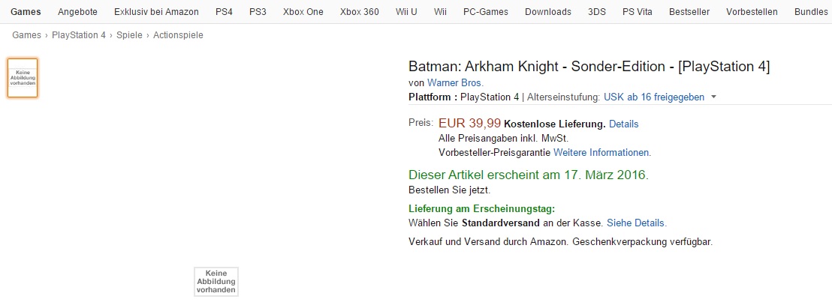This screenshot has width=832, height=308.
Task: Click the small 'Keine Abbildung vorhanden' thumbnail
Action: tap(23, 78)
